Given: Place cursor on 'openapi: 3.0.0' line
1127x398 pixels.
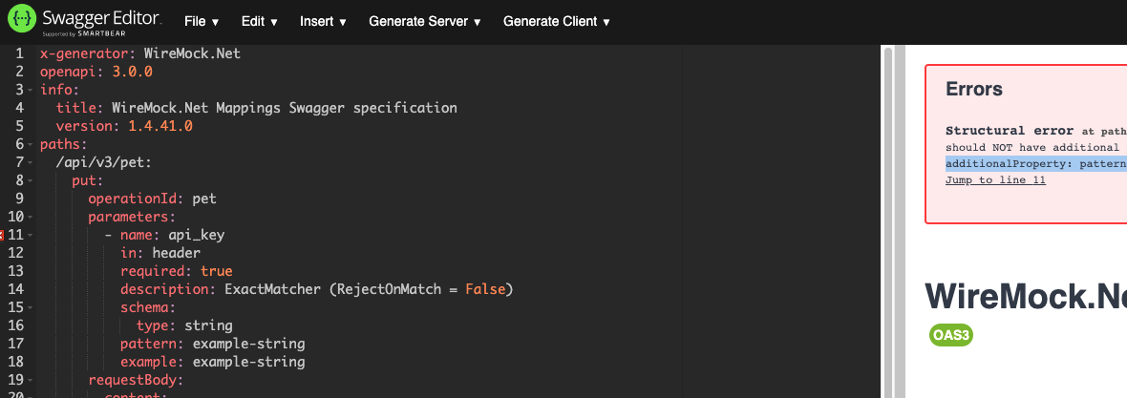Looking at the screenshot, I should pos(96,72).
